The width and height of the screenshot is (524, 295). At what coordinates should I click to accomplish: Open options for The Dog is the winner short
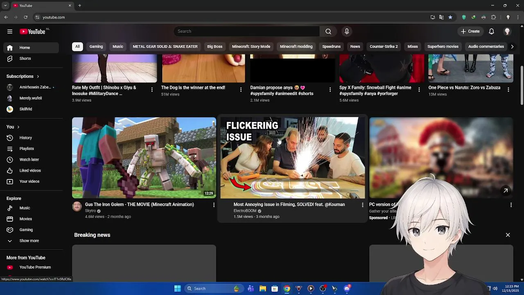(241, 90)
